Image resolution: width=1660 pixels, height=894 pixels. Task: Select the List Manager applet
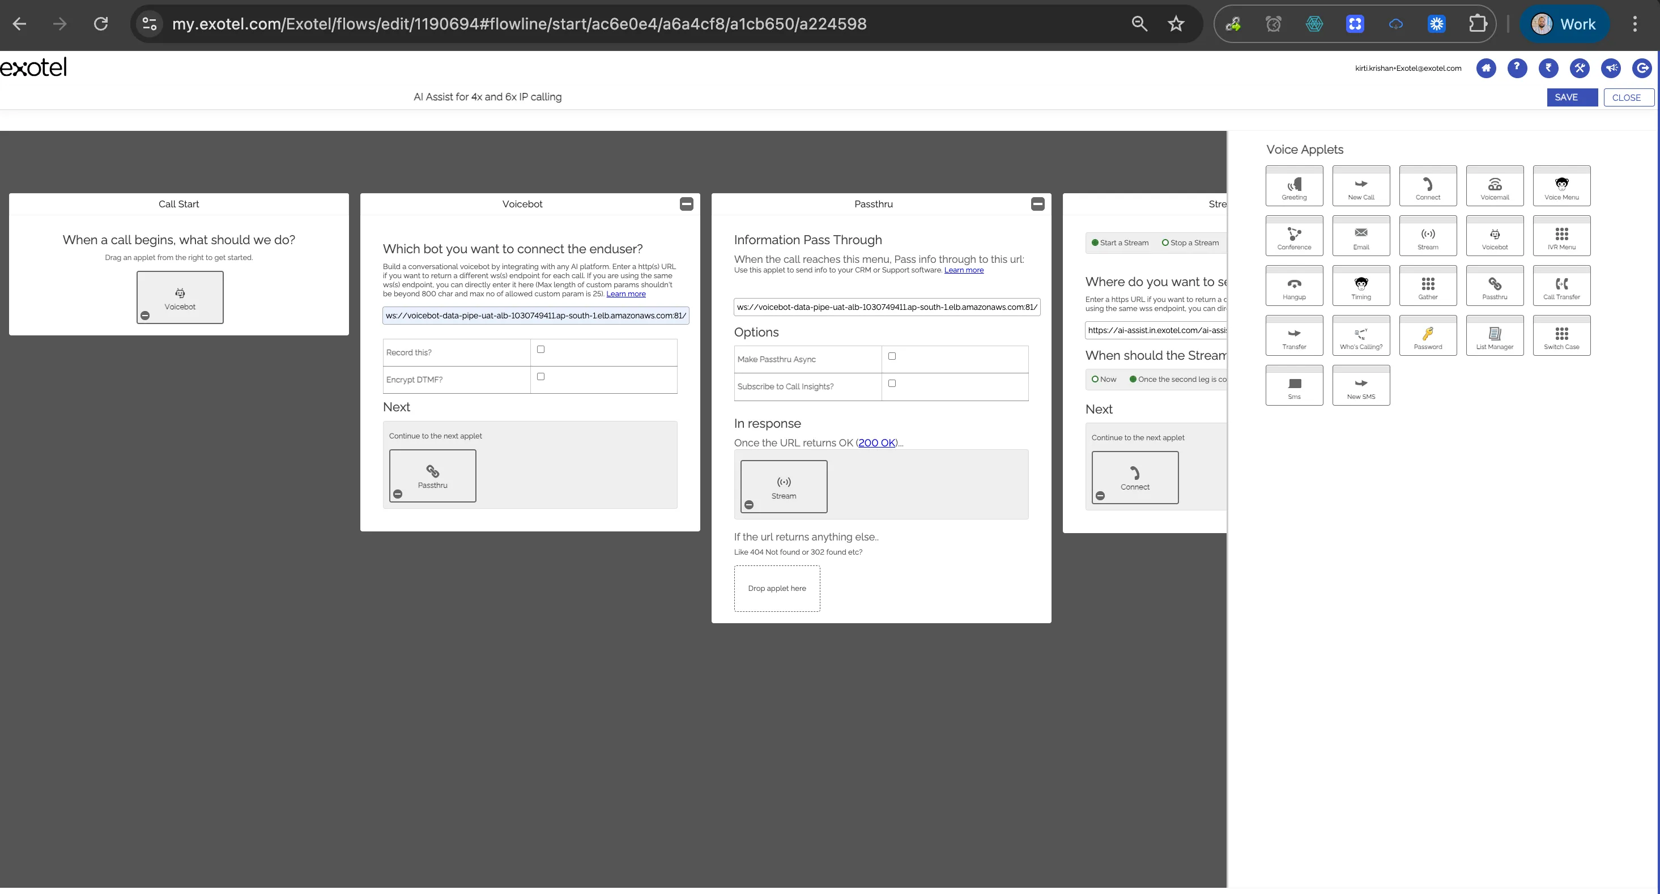1495,335
